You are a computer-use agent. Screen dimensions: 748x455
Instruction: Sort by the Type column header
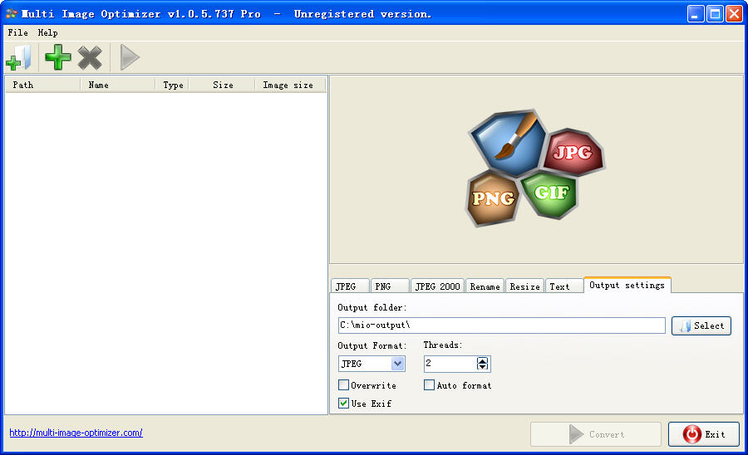point(172,85)
